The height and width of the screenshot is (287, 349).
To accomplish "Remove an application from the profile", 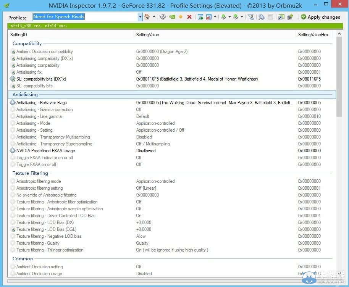I will tap(209, 17).
